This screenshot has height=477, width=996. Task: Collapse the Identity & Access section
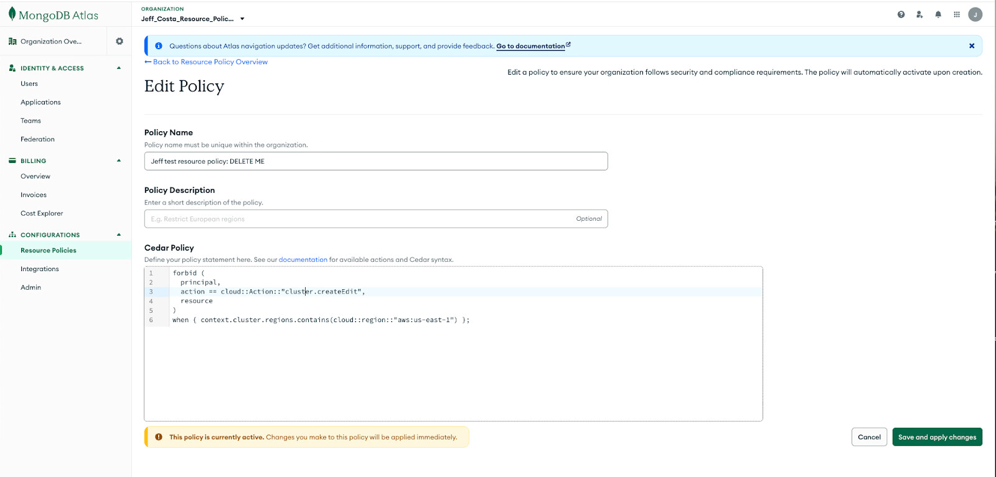(119, 68)
